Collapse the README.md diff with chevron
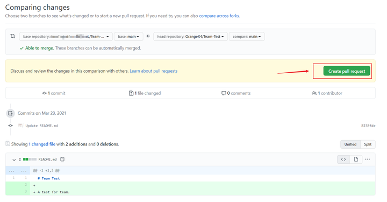387x202 pixels. click(x=14, y=160)
